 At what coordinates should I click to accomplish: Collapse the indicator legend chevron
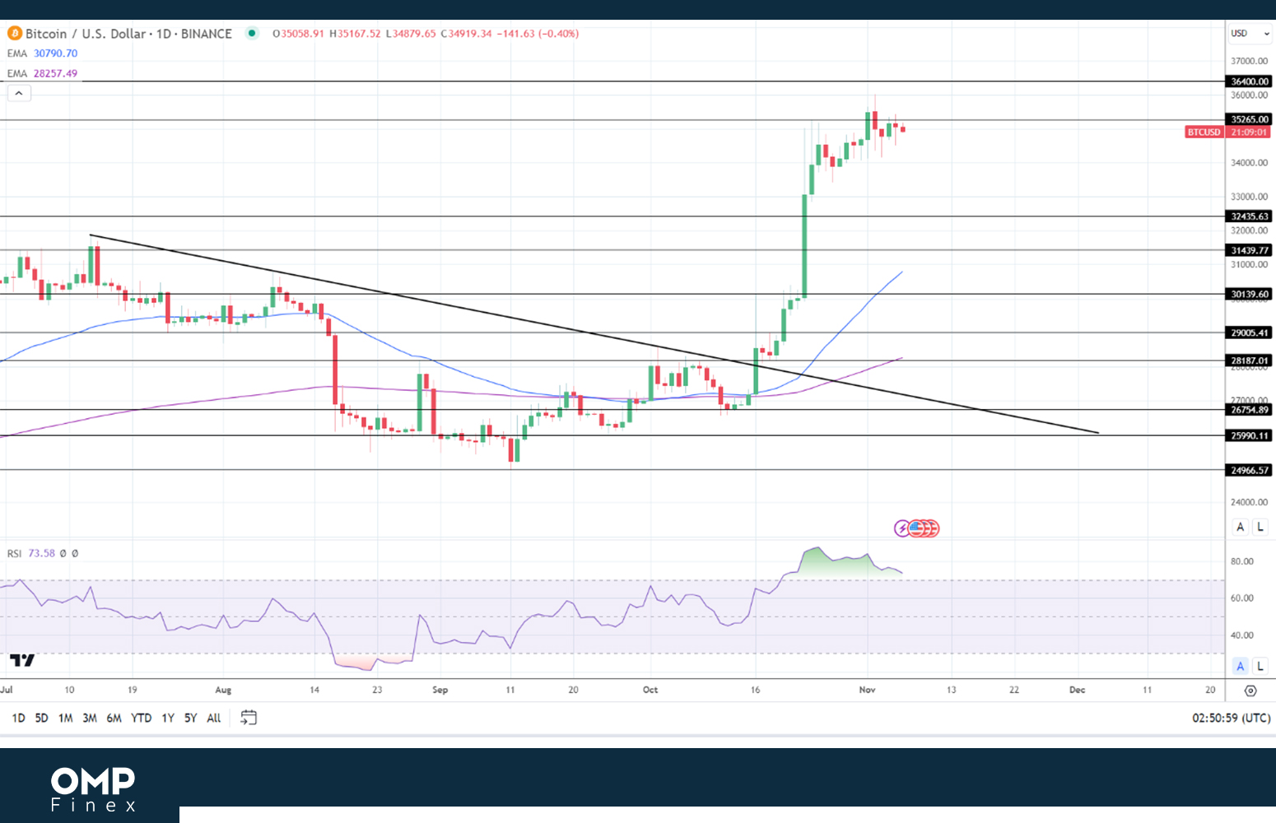click(19, 93)
